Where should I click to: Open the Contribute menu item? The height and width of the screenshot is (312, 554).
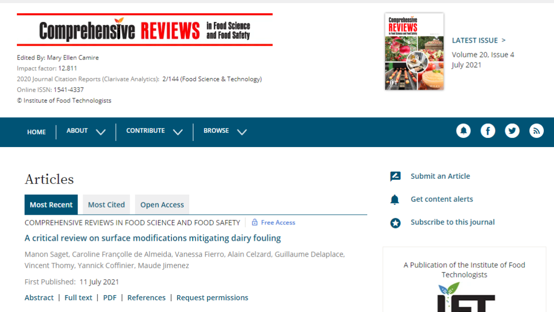tap(146, 131)
